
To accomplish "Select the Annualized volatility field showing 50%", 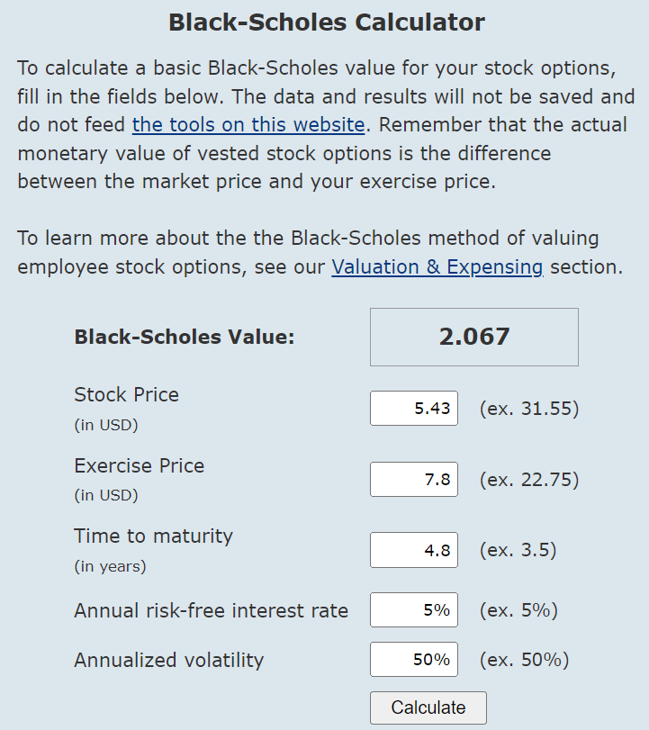I will coord(414,659).
